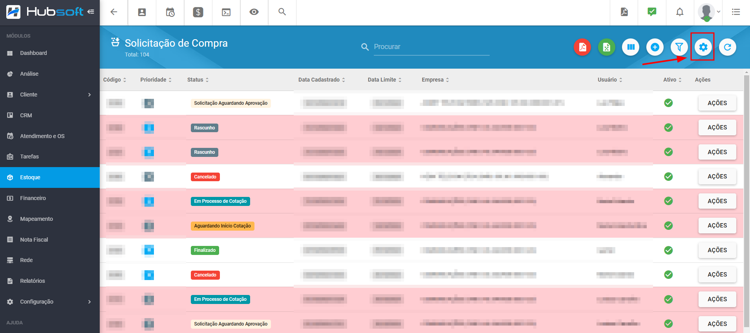Open AÇÕES for first Em Processo de Cotação row
Image resolution: width=750 pixels, height=333 pixels.
click(x=717, y=201)
